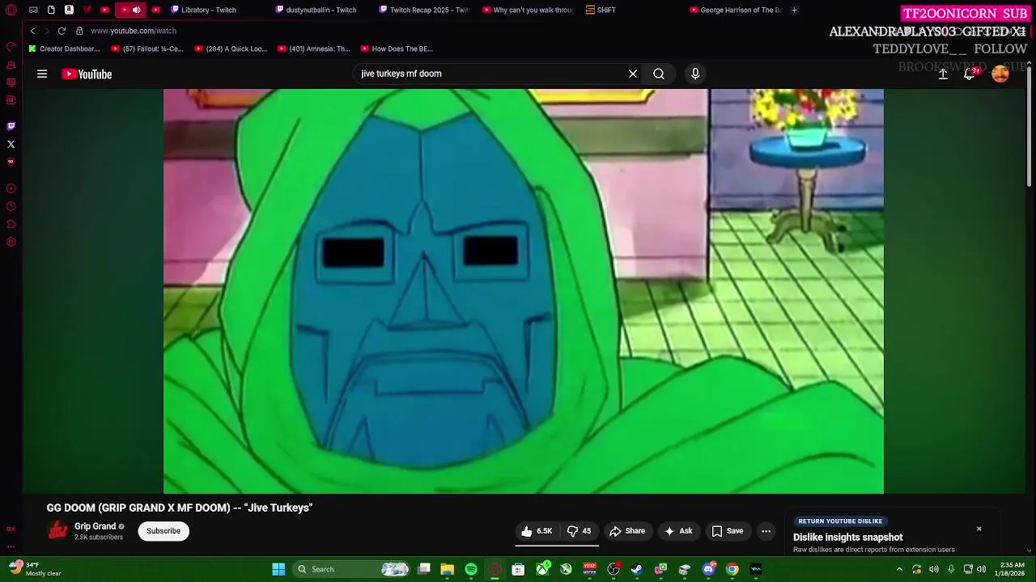1036x582 pixels.
Task: Click the taskbar Search box
Action: point(352,569)
